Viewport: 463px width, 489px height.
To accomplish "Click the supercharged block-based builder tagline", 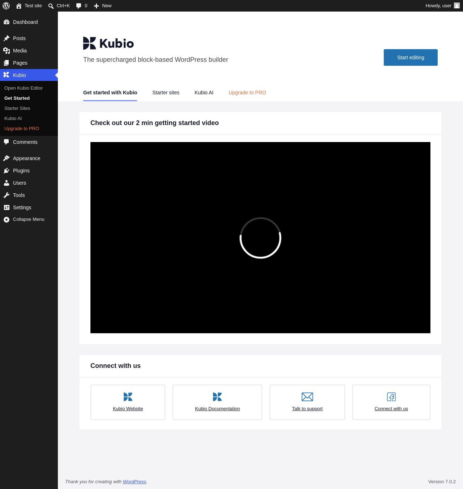I will pyautogui.click(x=156, y=60).
